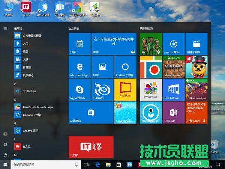Select the 软媒魔方 desktop shortcut
Image resolution: width=225 pixels, height=169 pixels.
coord(60,9)
